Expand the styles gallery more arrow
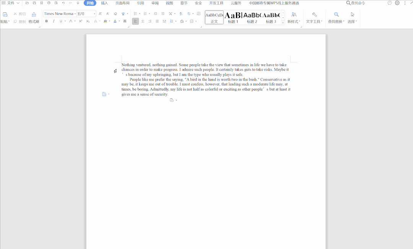Screen dimensions: 413x249 pos(283,23)
